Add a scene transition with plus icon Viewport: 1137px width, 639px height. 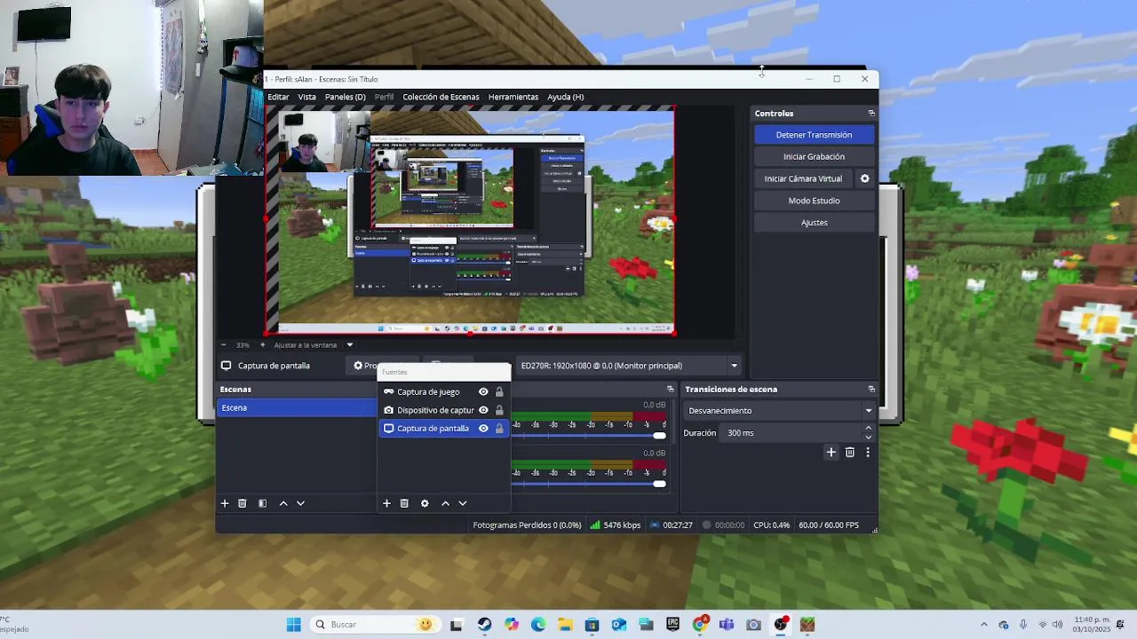pyautogui.click(x=831, y=453)
